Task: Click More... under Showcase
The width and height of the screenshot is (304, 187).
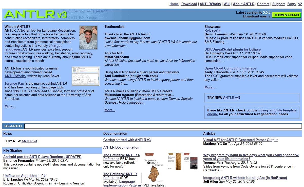Action: [210, 87]
